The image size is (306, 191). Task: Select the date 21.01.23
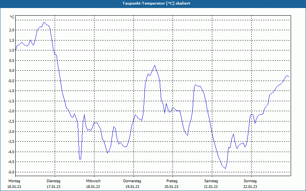[211, 187]
